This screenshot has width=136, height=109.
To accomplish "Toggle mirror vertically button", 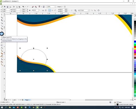I will (46, 10).
